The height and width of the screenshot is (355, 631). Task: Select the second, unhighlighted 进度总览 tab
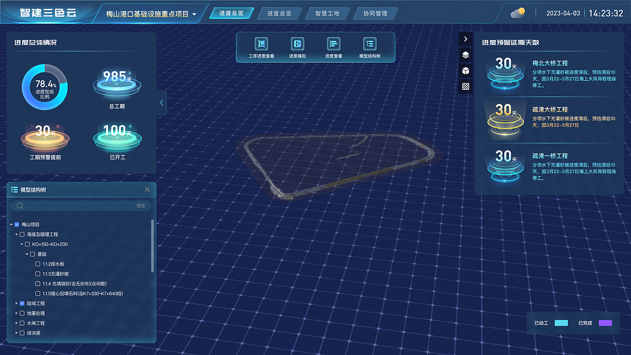pyautogui.click(x=280, y=13)
